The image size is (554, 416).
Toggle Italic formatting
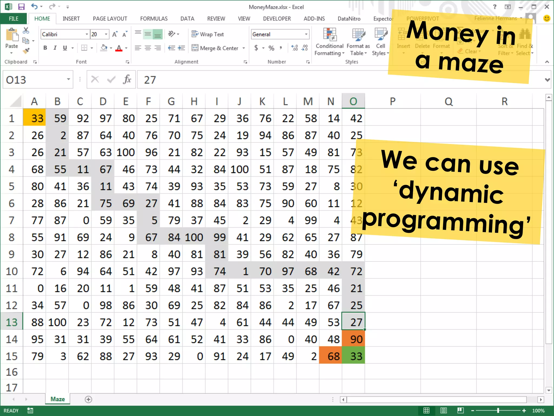click(55, 48)
